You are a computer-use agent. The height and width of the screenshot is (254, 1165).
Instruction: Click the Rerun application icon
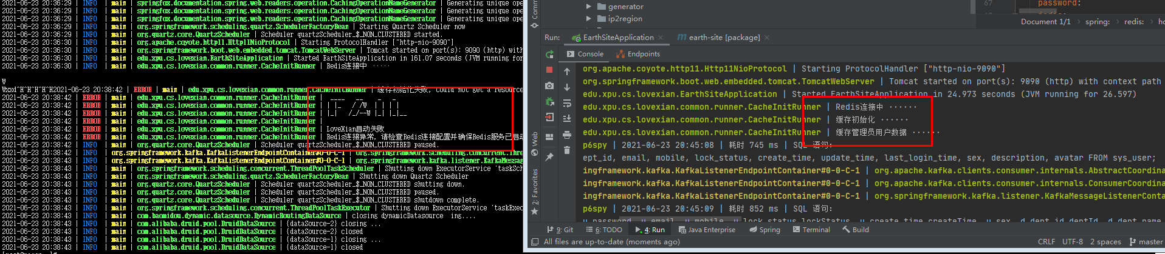[x=549, y=55]
